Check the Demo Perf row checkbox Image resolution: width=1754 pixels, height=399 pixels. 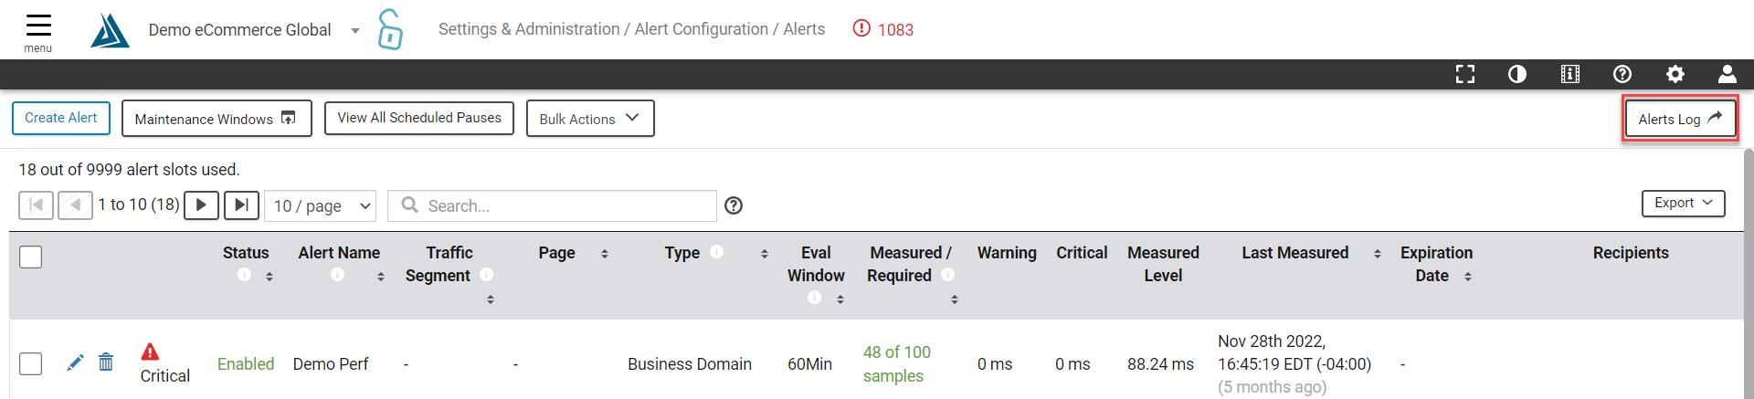[31, 363]
